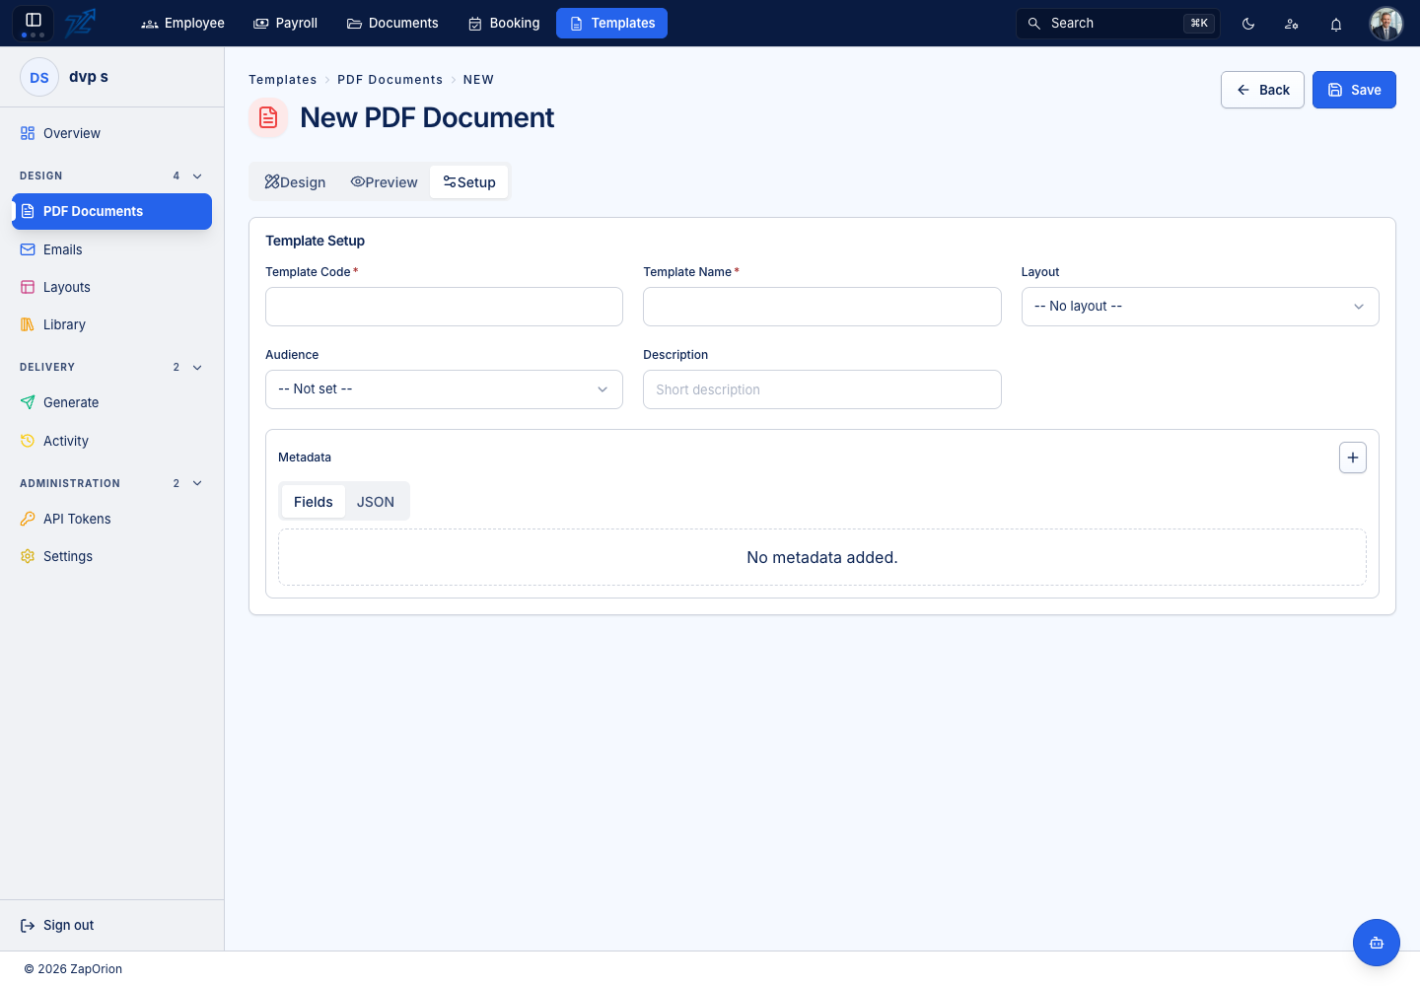This screenshot has height=986, width=1420.
Task: Collapse the Delivery section chevron
Action: tap(197, 368)
